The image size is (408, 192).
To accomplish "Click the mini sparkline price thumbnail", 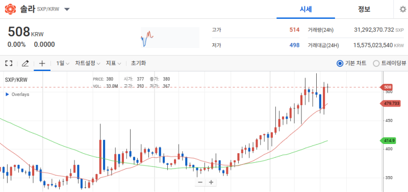I will coord(170,37).
